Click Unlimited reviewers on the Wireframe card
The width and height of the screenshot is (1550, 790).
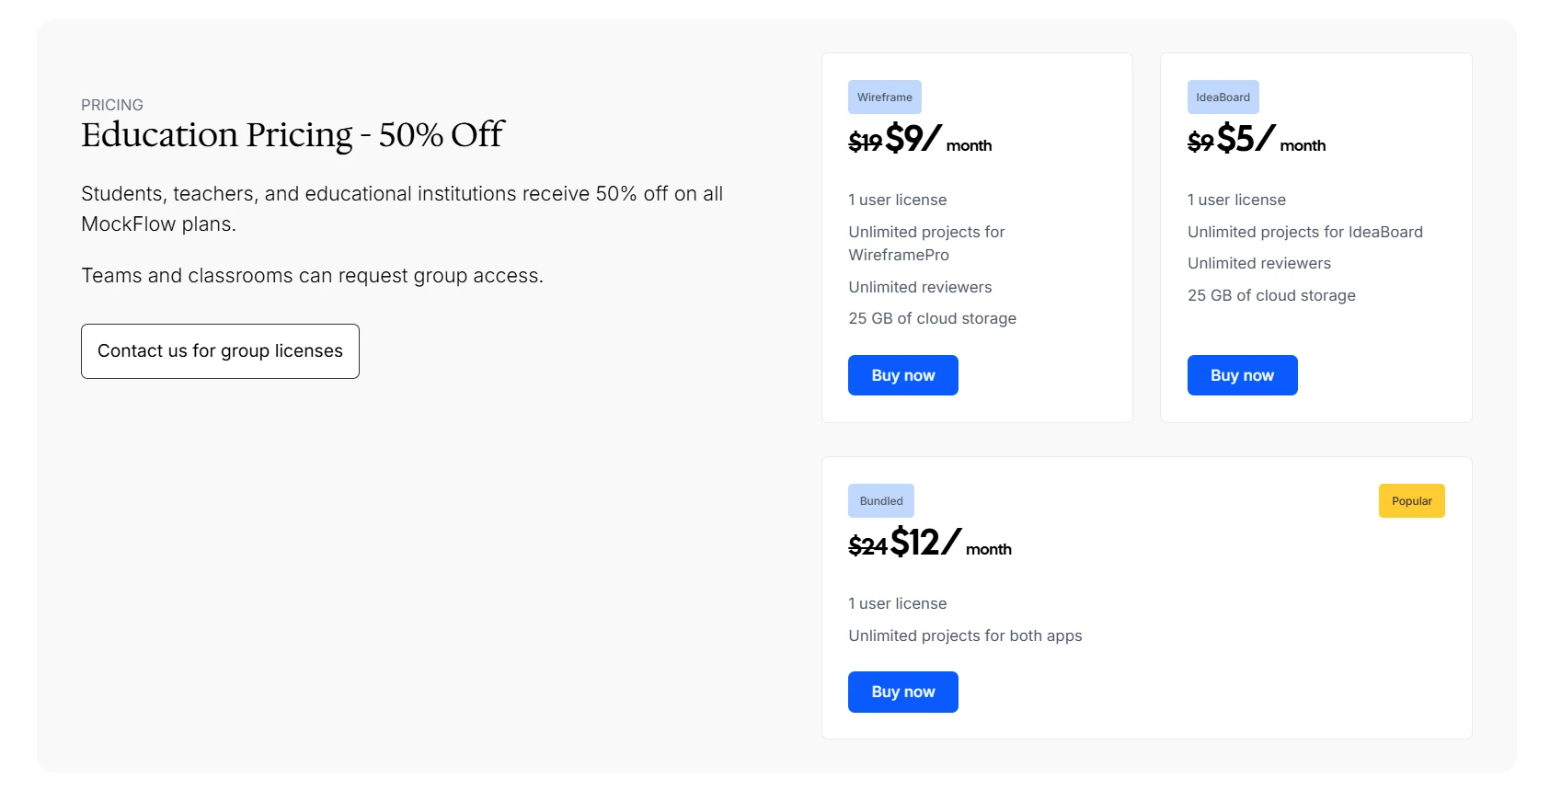920,286
